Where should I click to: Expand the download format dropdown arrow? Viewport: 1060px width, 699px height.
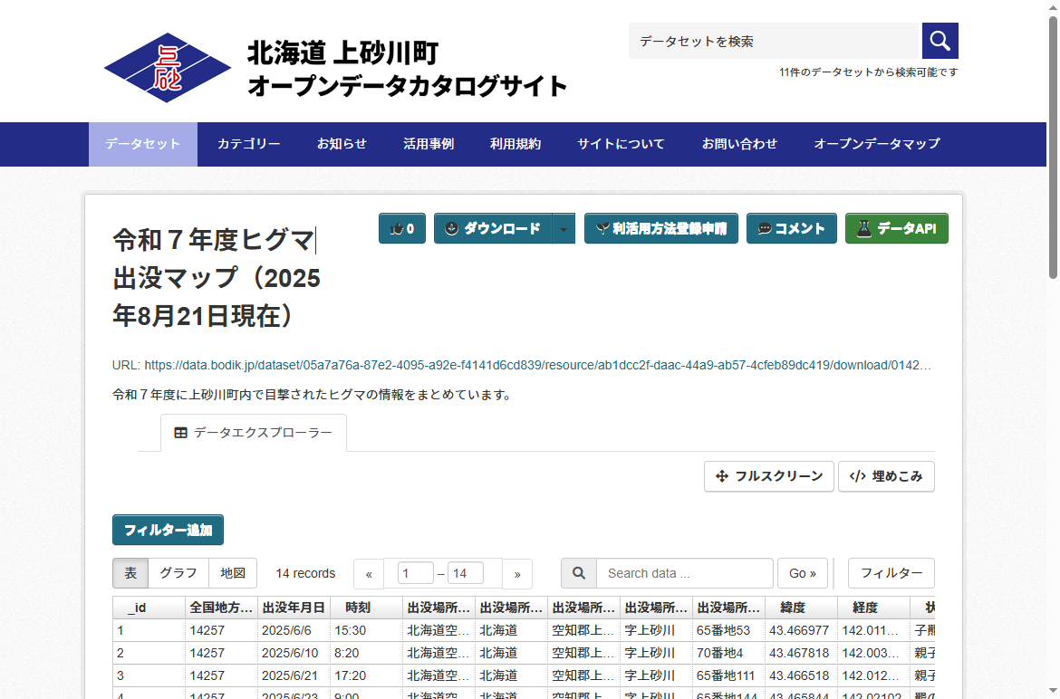(564, 229)
